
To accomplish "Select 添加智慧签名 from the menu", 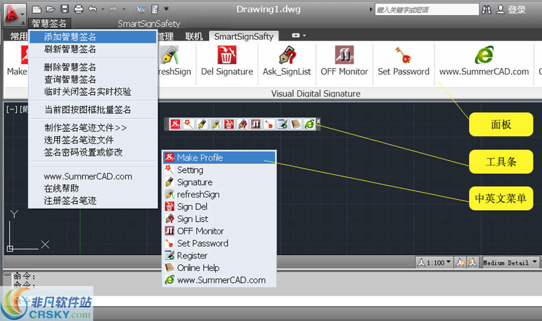I will click(x=70, y=37).
